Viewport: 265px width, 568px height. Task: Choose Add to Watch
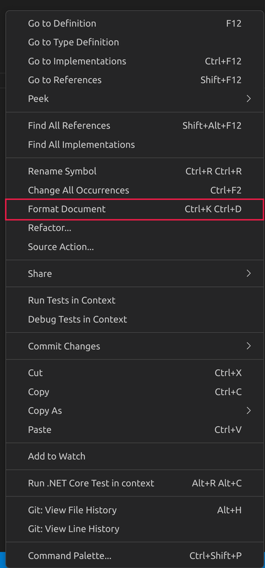[135, 456]
